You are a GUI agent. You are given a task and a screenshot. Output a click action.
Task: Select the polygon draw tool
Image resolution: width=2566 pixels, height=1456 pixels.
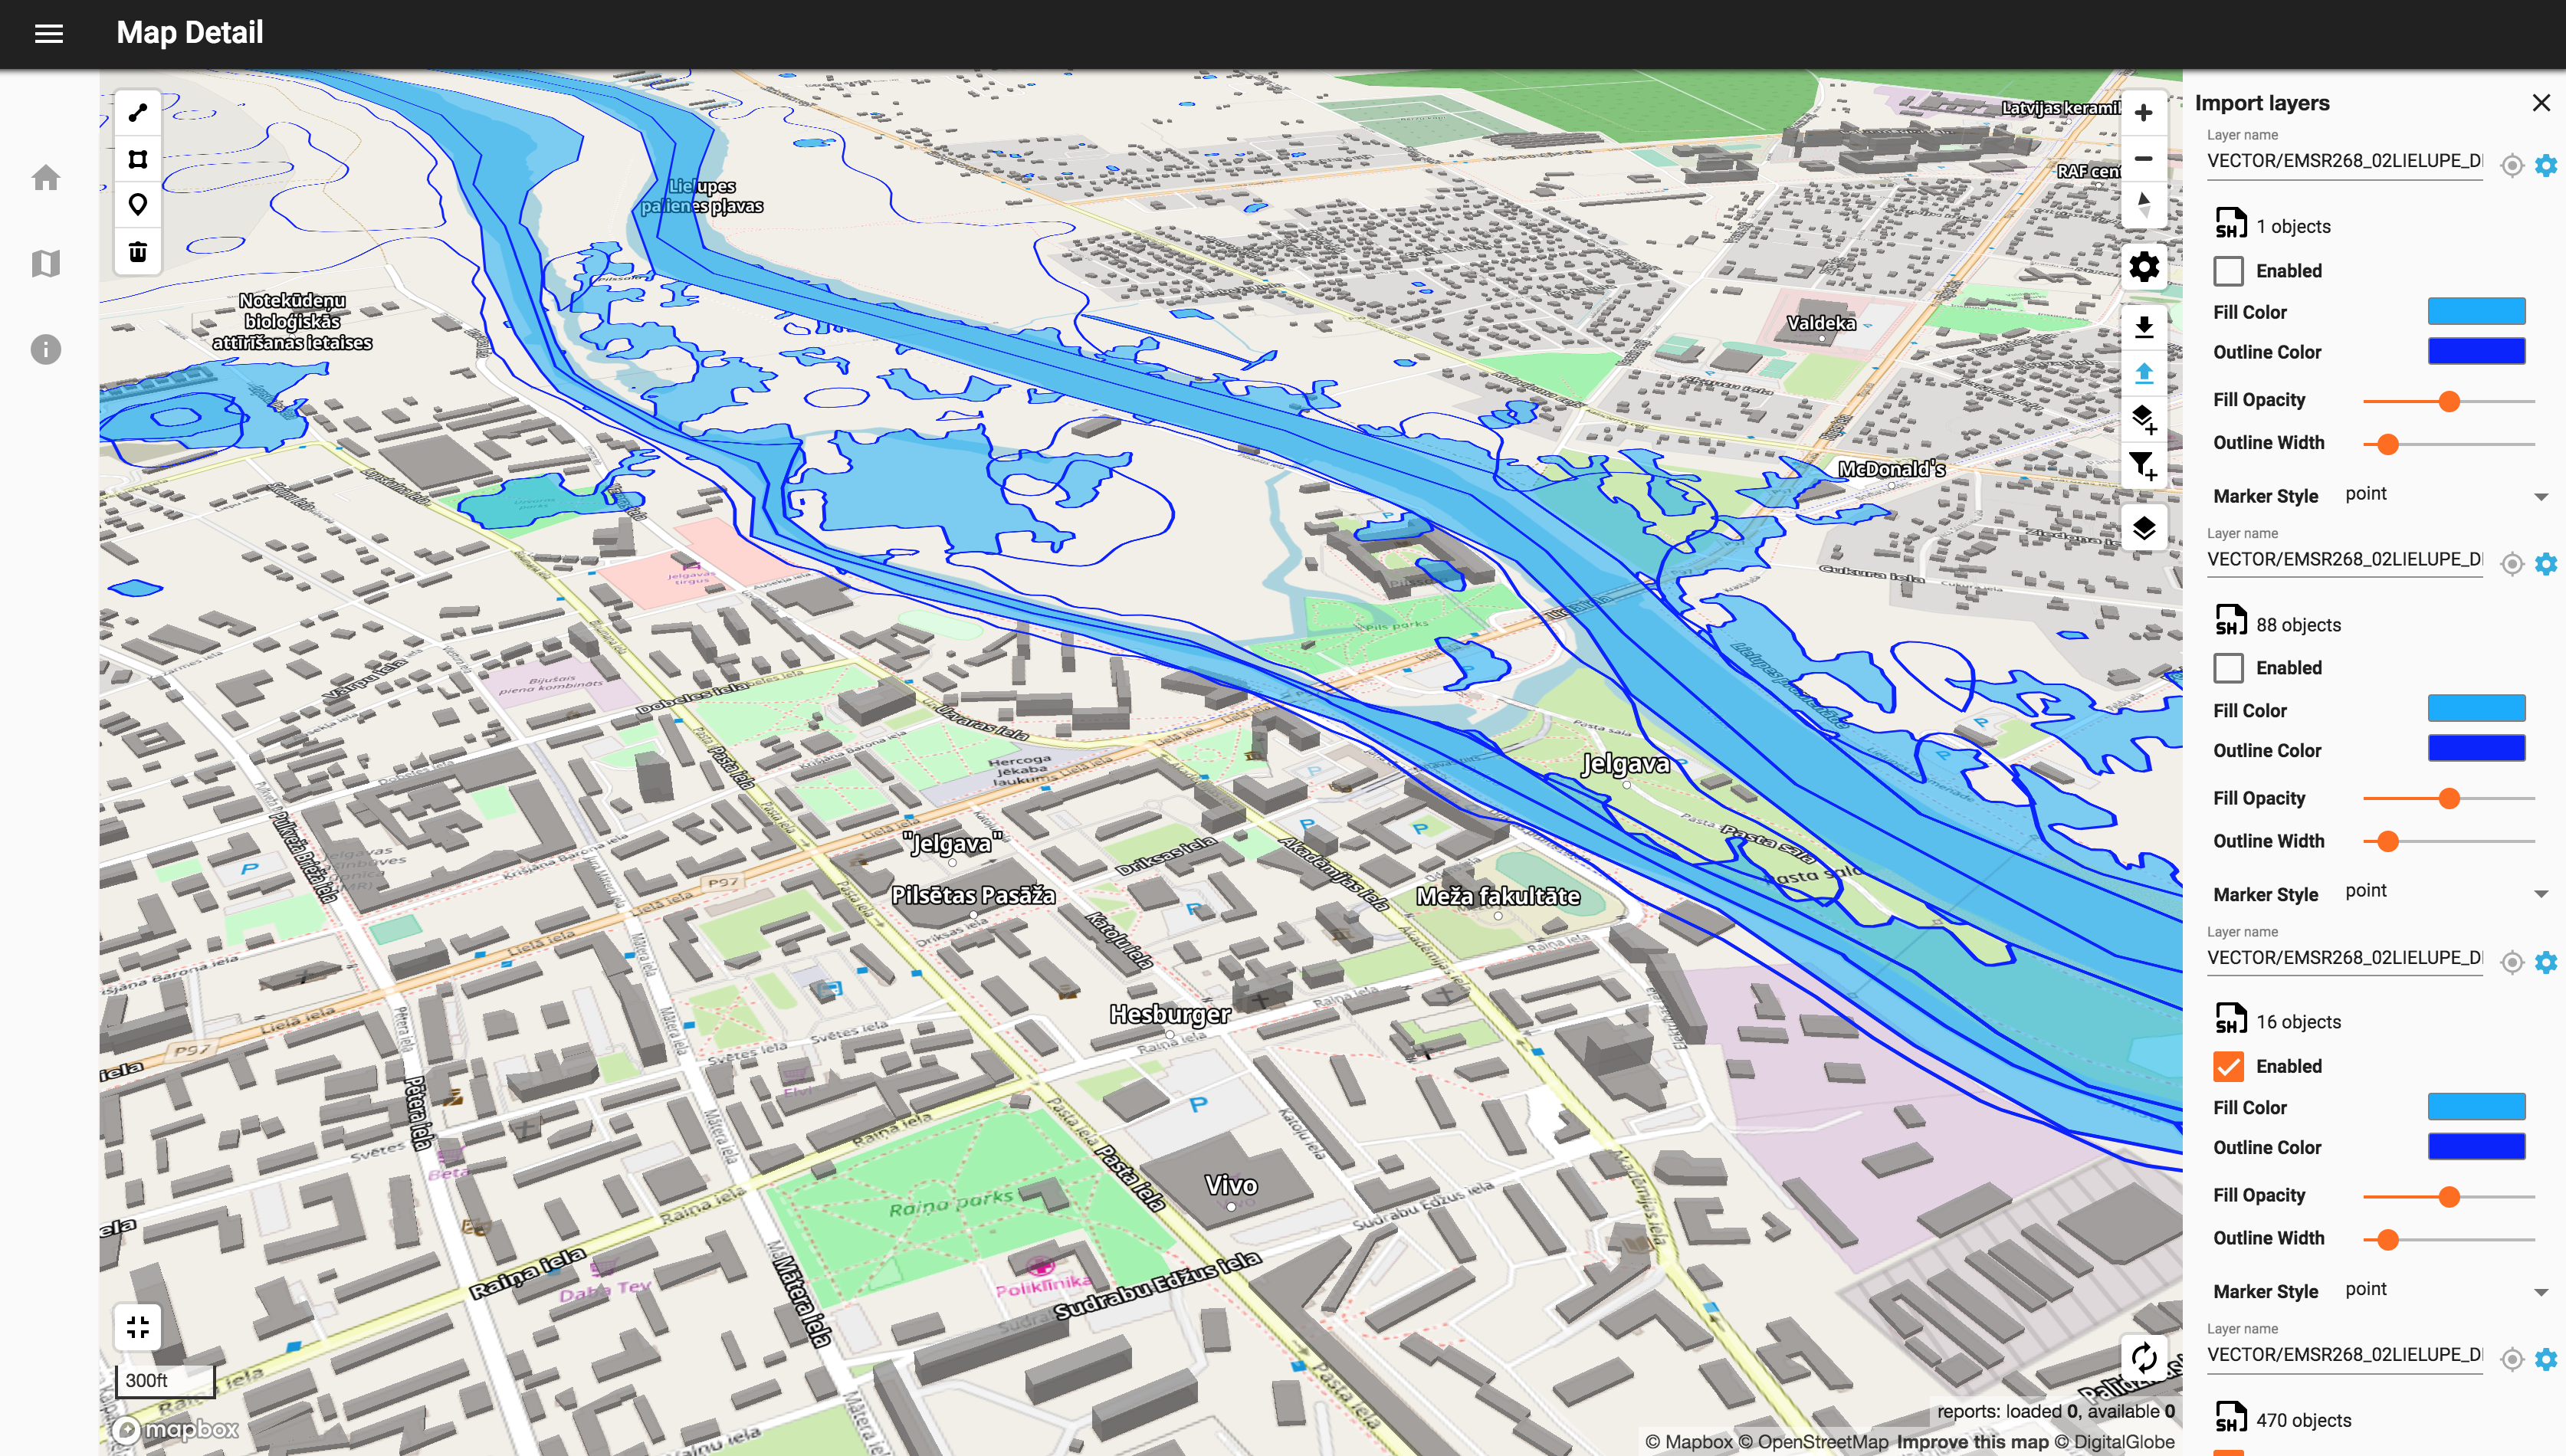coord(137,158)
